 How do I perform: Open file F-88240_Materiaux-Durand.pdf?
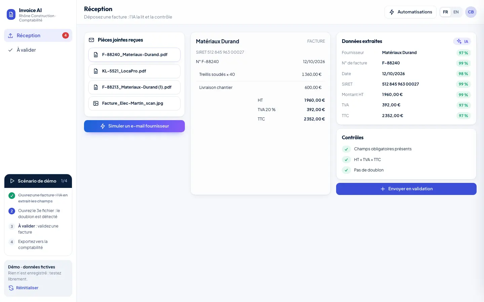(x=134, y=55)
